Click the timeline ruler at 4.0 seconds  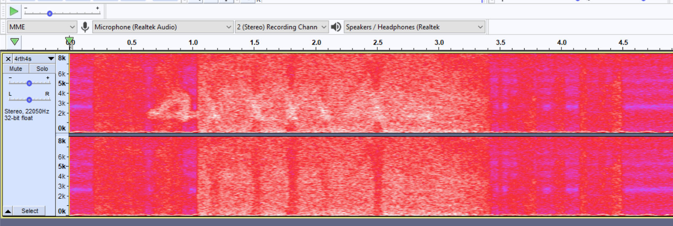(562, 43)
